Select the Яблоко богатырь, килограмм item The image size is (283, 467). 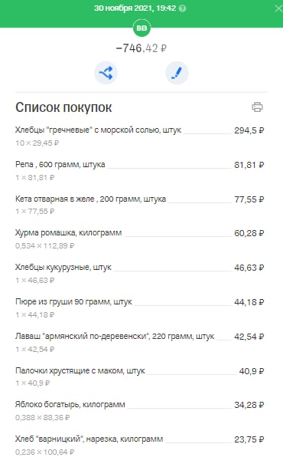pos(139,411)
